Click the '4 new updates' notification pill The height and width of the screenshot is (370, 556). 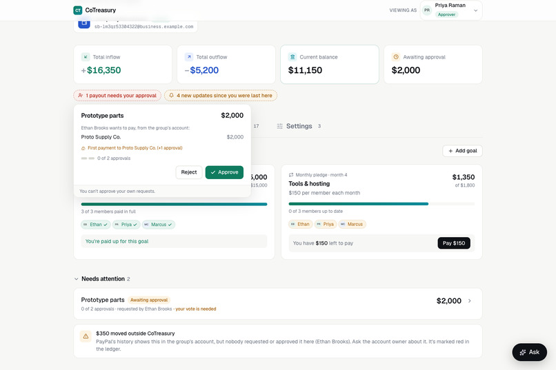(221, 96)
